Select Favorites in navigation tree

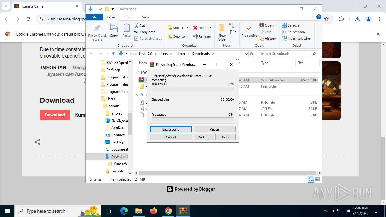coord(118,171)
